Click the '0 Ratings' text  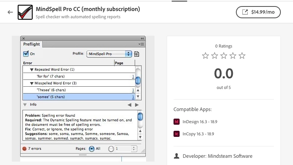click(224, 46)
